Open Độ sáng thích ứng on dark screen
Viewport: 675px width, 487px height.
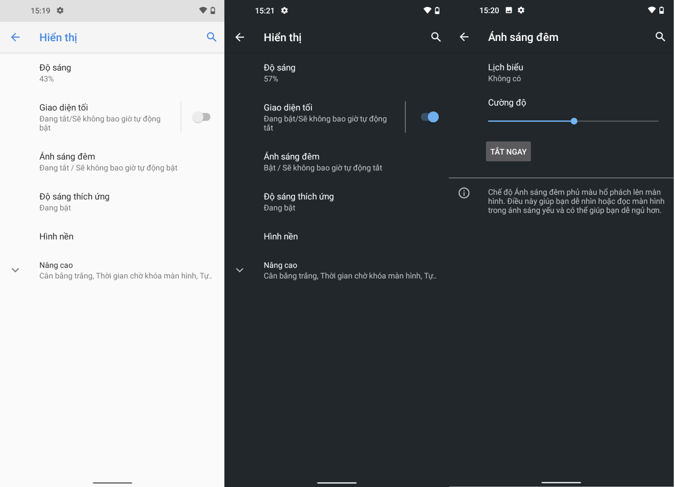(x=337, y=202)
